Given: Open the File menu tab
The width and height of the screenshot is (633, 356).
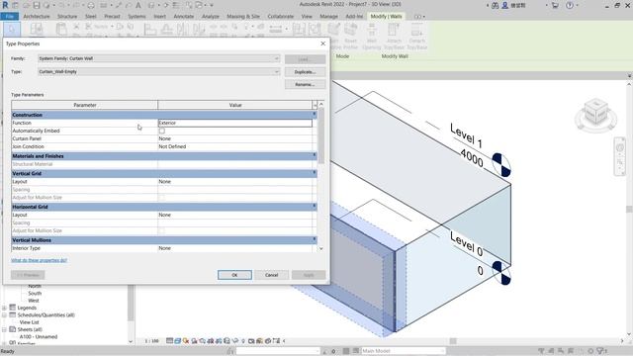Looking at the screenshot, I should point(9,16).
